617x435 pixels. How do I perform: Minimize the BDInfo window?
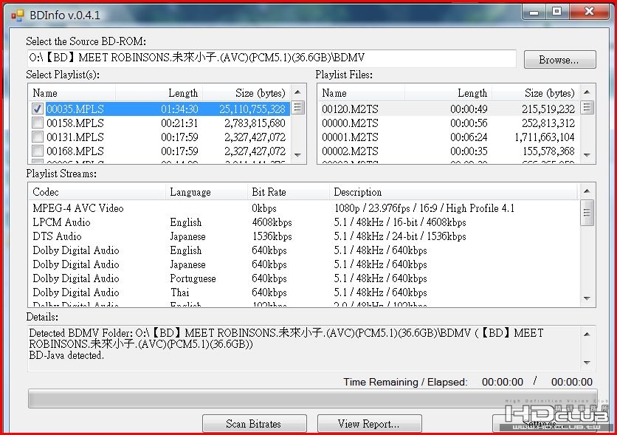tap(534, 13)
